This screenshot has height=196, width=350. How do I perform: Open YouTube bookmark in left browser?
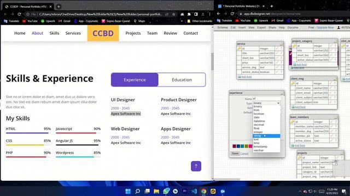point(30,21)
